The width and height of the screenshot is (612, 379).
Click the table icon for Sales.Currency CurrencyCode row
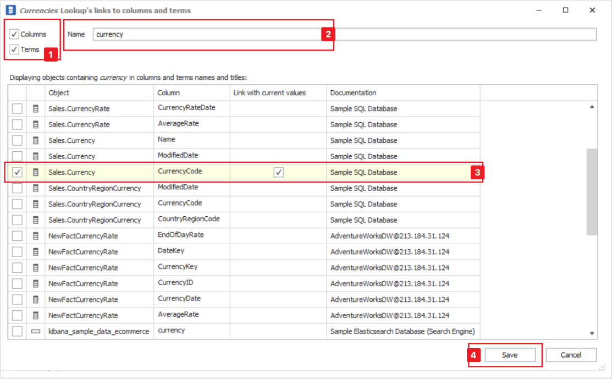[x=36, y=172]
